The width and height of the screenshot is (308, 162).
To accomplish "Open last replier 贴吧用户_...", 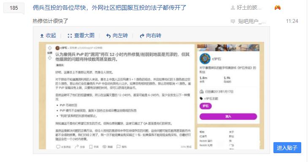I will (x=252, y=21).
